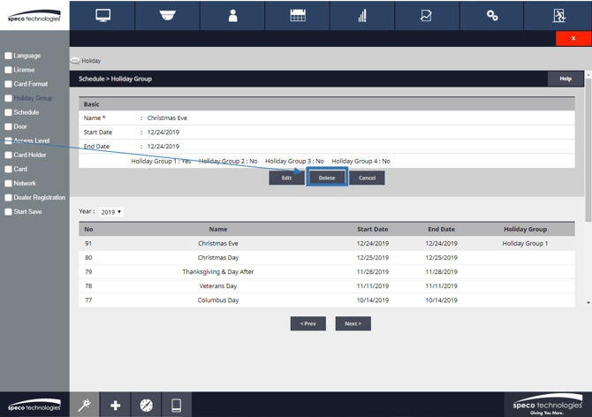Check the Schedule checkbox
Image resolution: width=592 pixels, height=417 pixels.
click(x=8, y=112)
